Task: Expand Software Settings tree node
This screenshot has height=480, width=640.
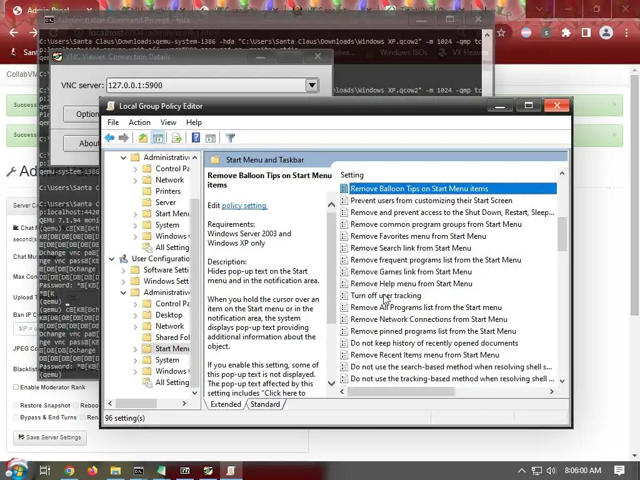Action: tap(123, 270)
